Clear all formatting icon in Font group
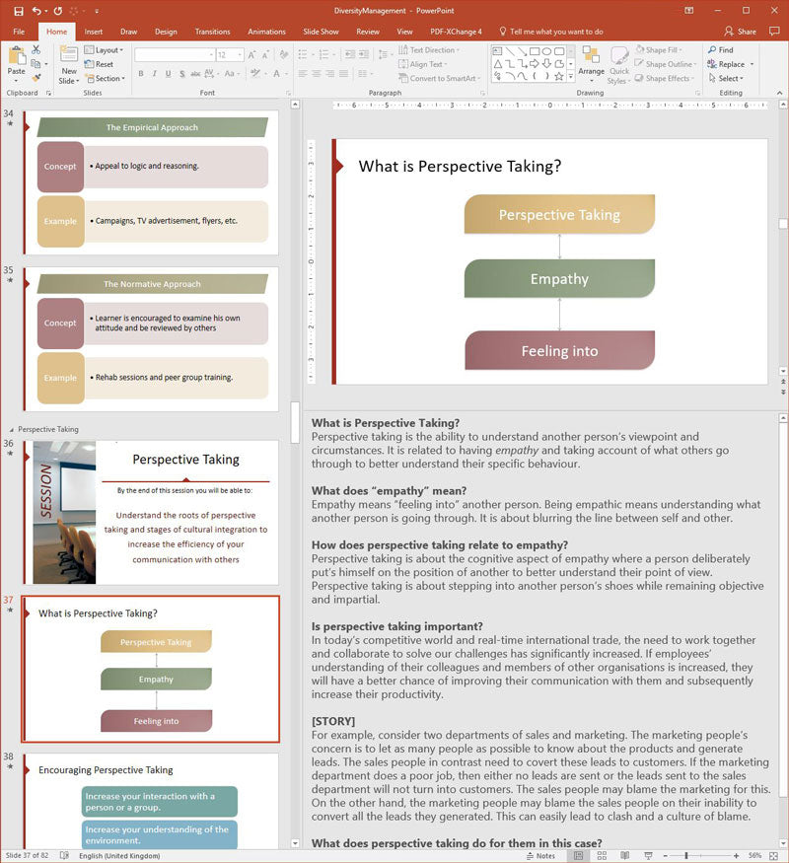Screen dimensions: 789x863 pos(284,55)
